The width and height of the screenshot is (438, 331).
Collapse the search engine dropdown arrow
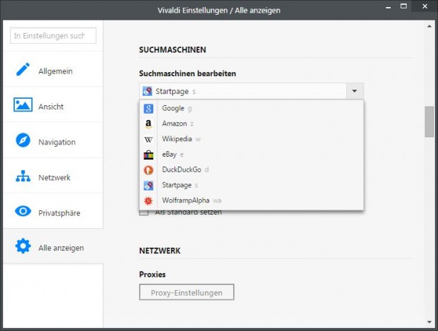[x=355, y=91]
